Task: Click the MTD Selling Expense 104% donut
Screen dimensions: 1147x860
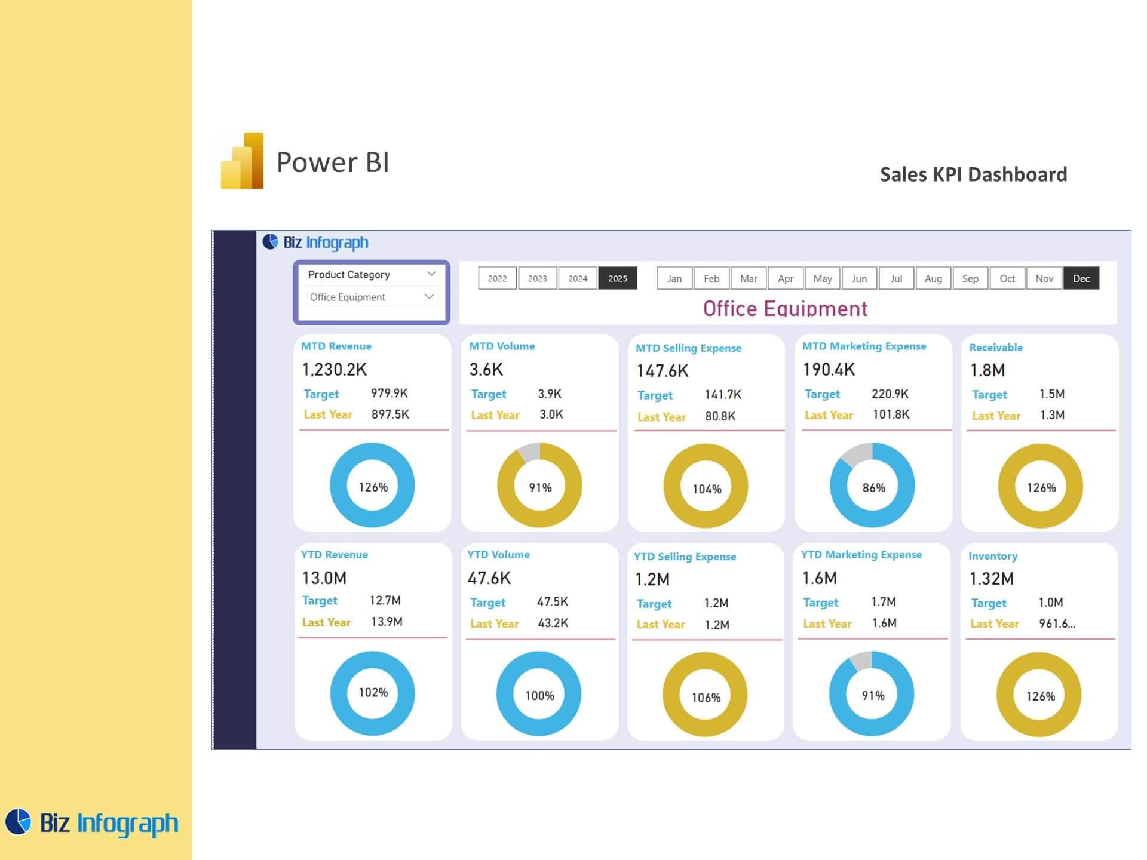Action: click(x=706, y=486)
